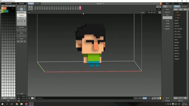The image size is (189, 106).
Task: Click the console input field
Action: (x=84, y=98)
